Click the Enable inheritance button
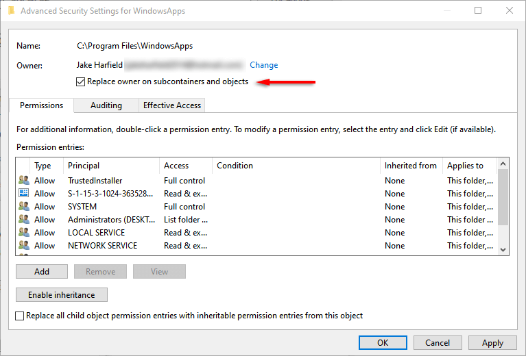Image resolution: width=526 pixels, height=356 pixels. [62, 295]
